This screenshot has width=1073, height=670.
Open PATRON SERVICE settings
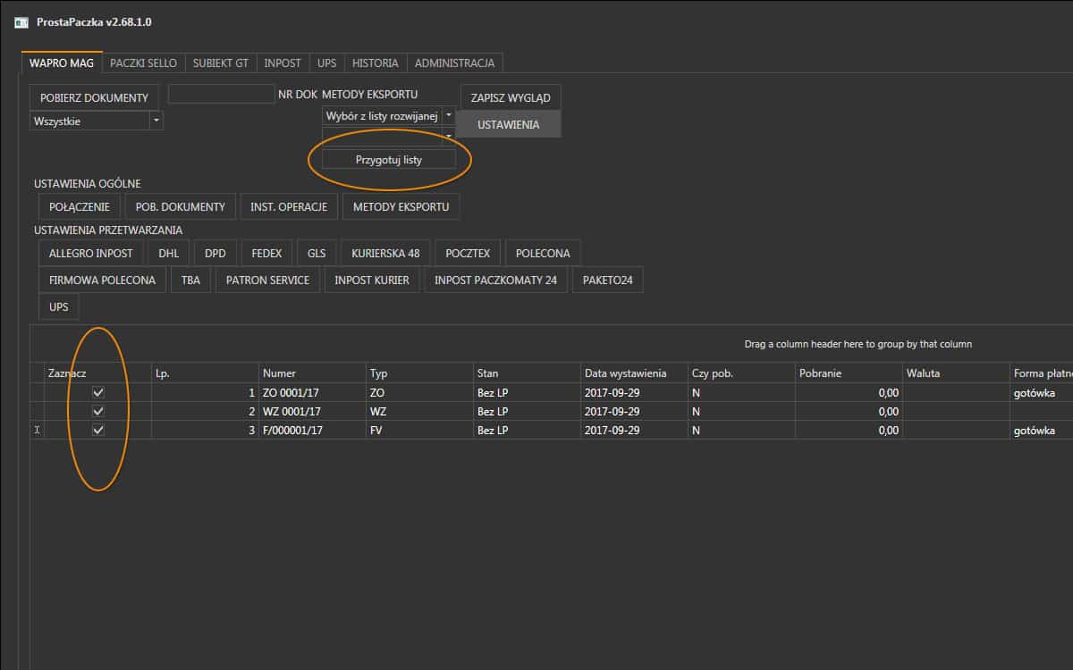pyautogui.click(x=267, y=281)
